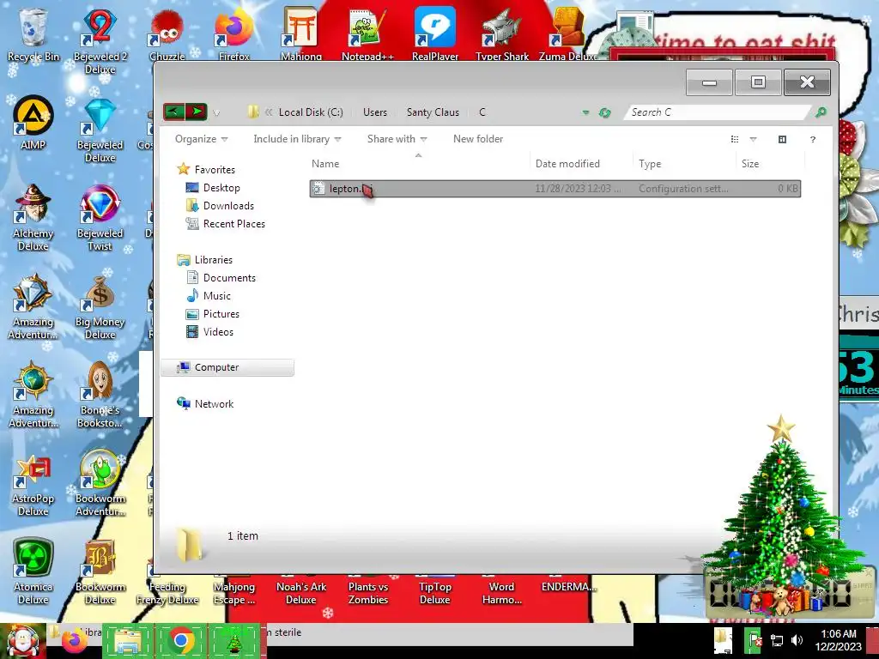Open network icon in system tray
The height and width of the screenshot is (659, 879).
pyautogui.click(x=776, y=640)
